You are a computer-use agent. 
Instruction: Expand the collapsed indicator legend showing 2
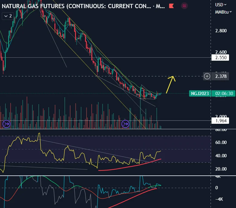click(8, 16)
